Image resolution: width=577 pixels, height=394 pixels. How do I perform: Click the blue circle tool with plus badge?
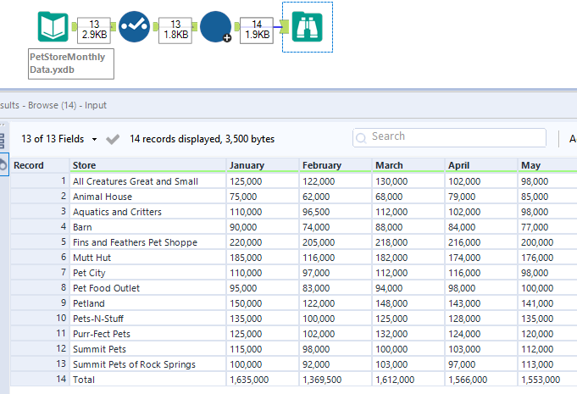pyautogui.click(x=216, y=28)
